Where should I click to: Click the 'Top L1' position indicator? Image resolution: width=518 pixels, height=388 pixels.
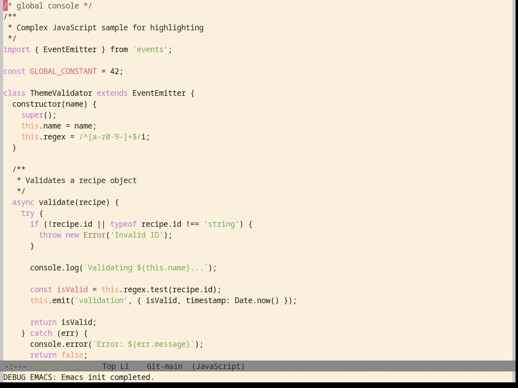pos(116,367)
